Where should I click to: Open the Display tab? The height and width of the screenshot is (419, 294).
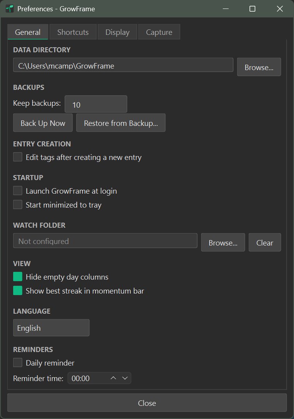click(x=118, y=32)
